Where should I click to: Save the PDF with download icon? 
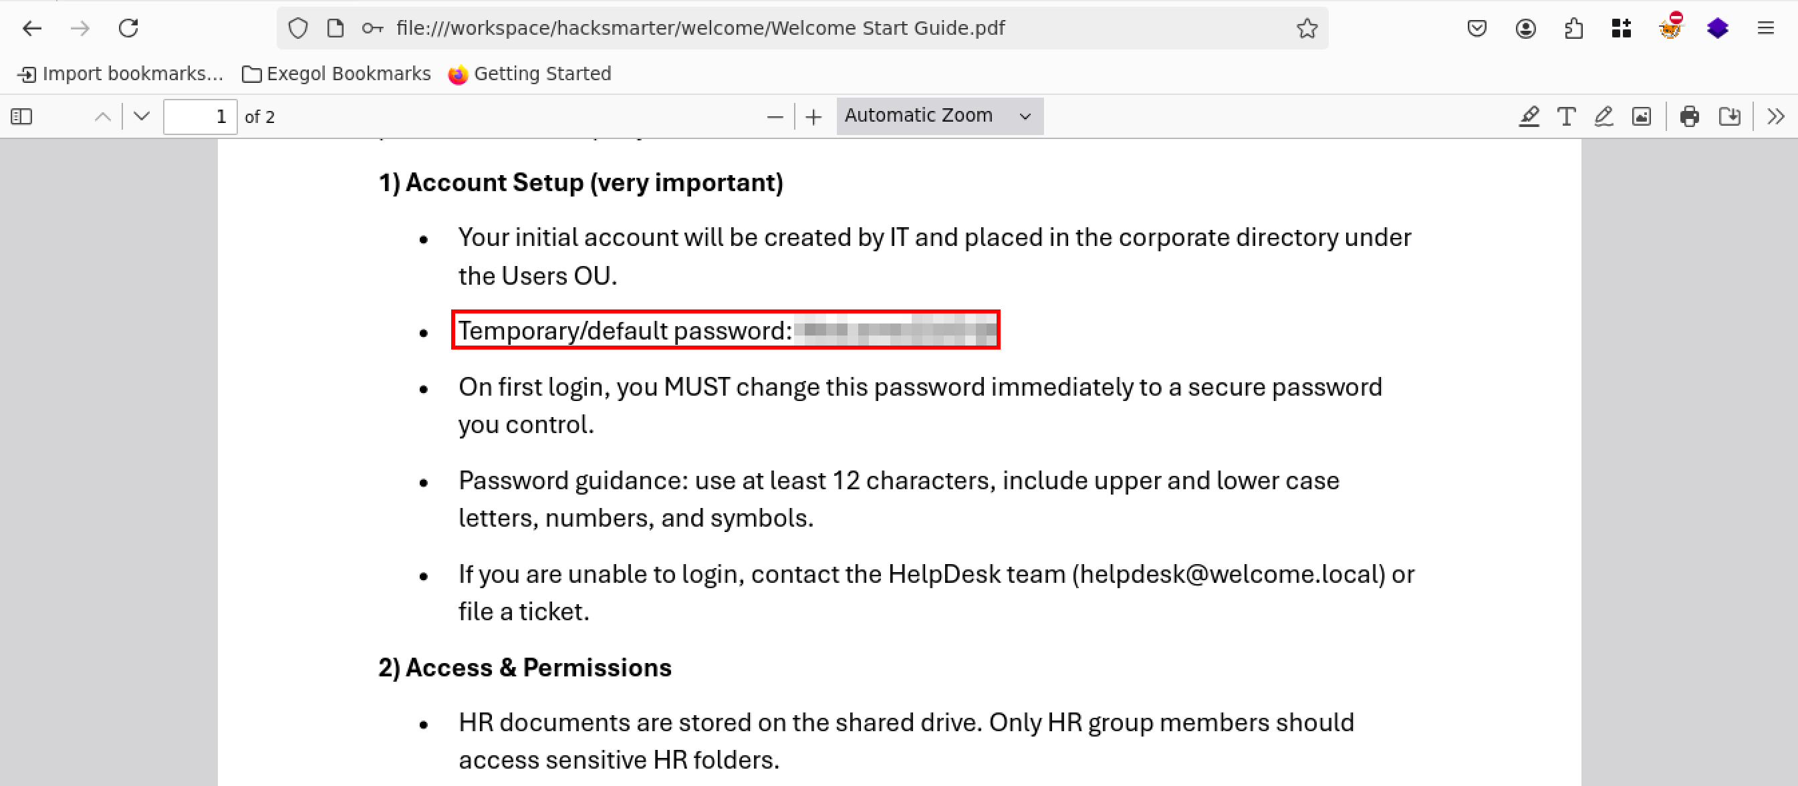[1729, 116]
